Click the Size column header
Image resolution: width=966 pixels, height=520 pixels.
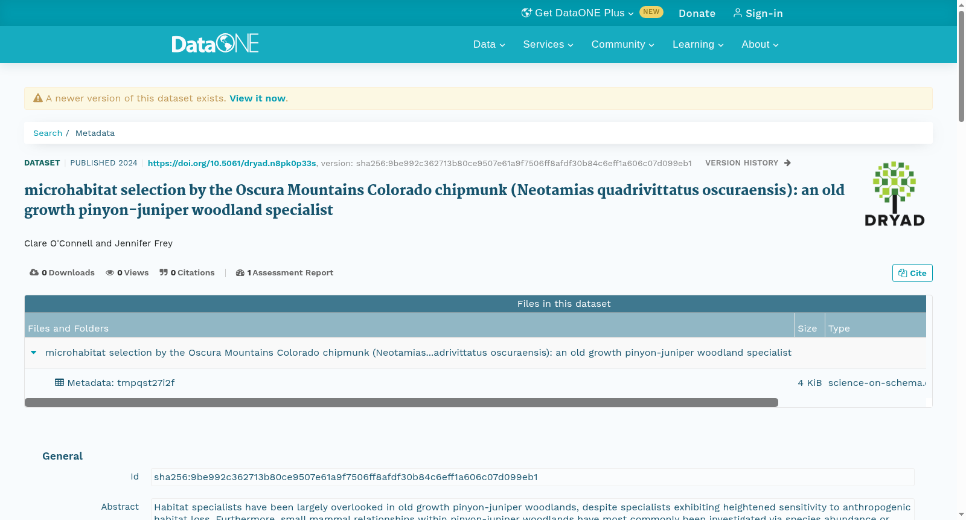809,325
